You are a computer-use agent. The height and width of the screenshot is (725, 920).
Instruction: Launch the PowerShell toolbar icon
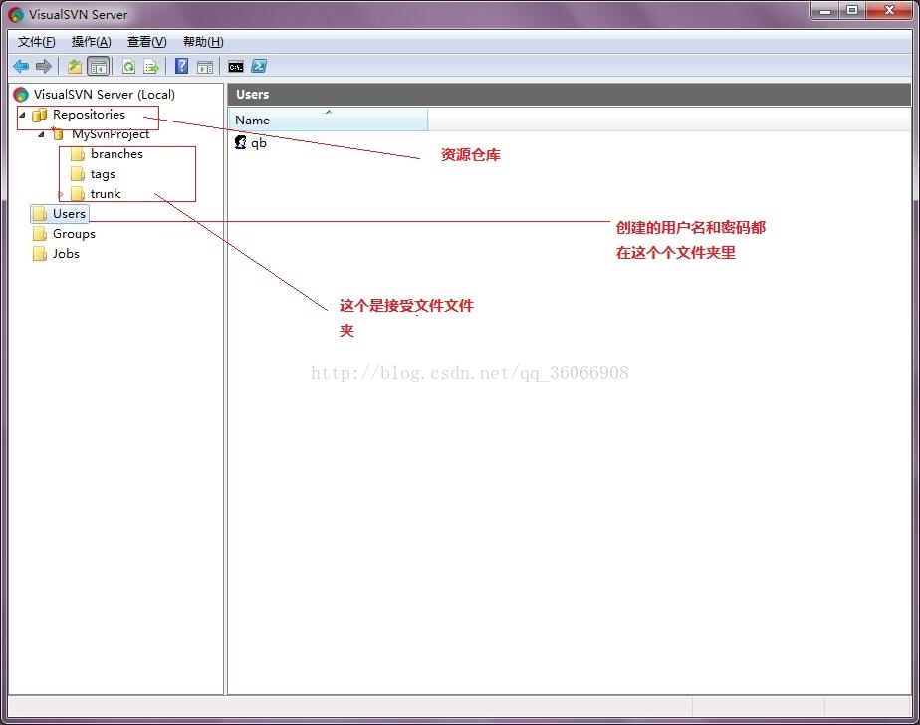coord(259,67)
